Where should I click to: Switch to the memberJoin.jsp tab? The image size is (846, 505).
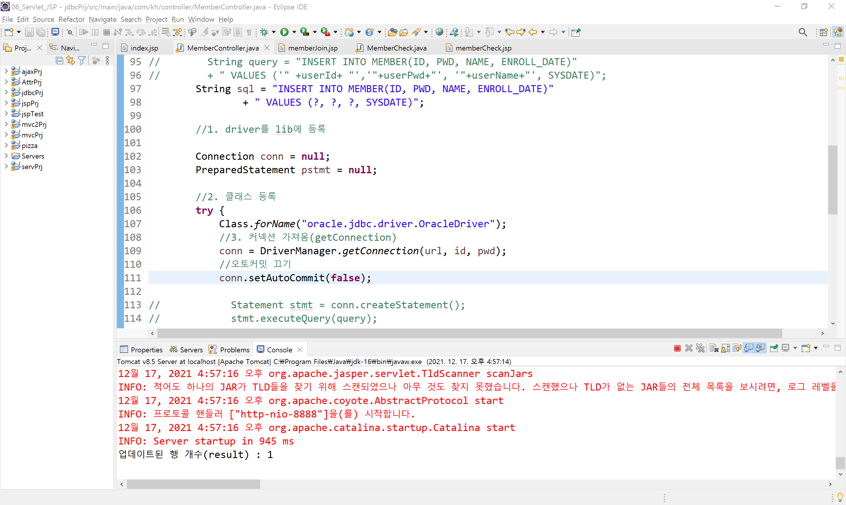point(313,48)
